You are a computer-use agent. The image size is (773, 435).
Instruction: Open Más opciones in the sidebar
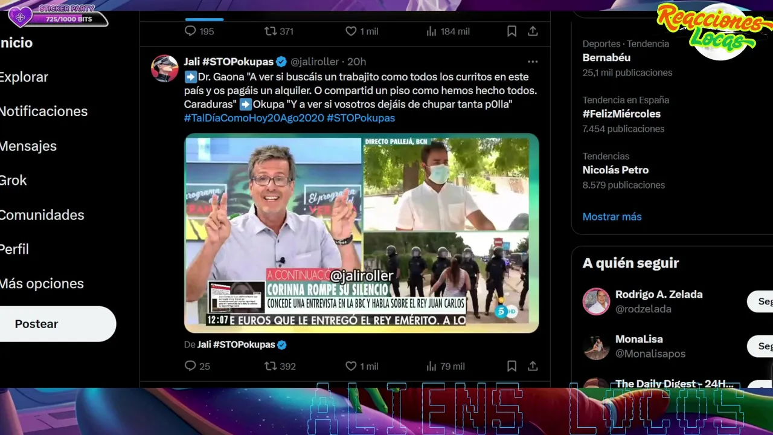42,284
